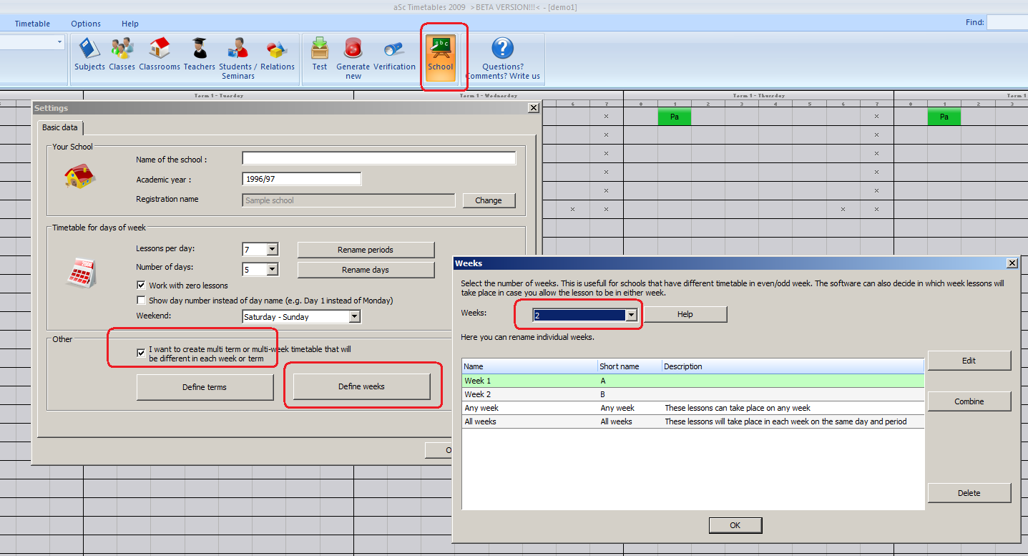Open the Verification tool

(x=394, y=54)
